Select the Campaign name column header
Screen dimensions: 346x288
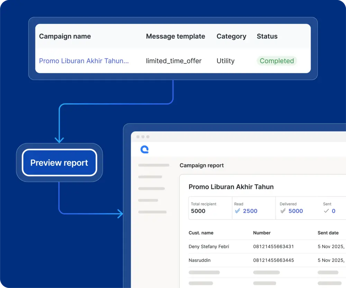point(65,36)
